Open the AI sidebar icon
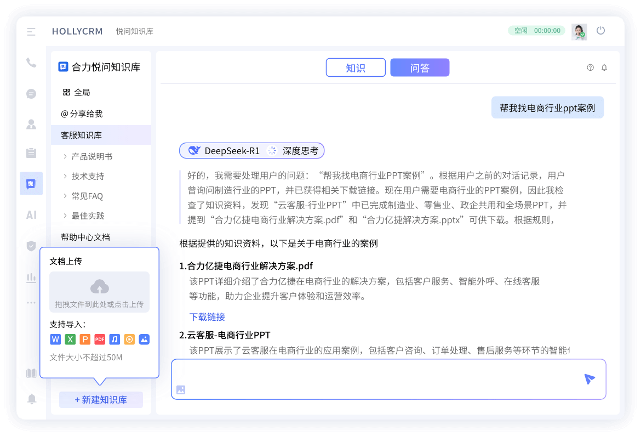The height and width of the screenshot is (436, 641). point(31,214)
